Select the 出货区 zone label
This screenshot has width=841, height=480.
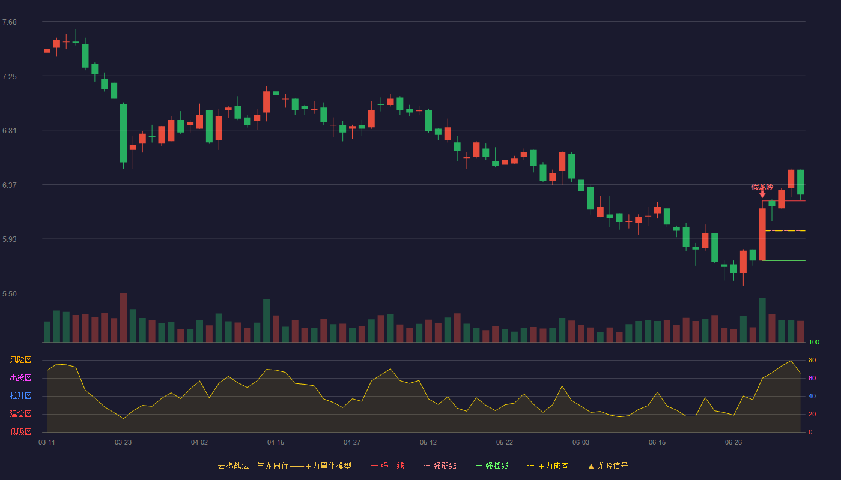coord(20,378)
